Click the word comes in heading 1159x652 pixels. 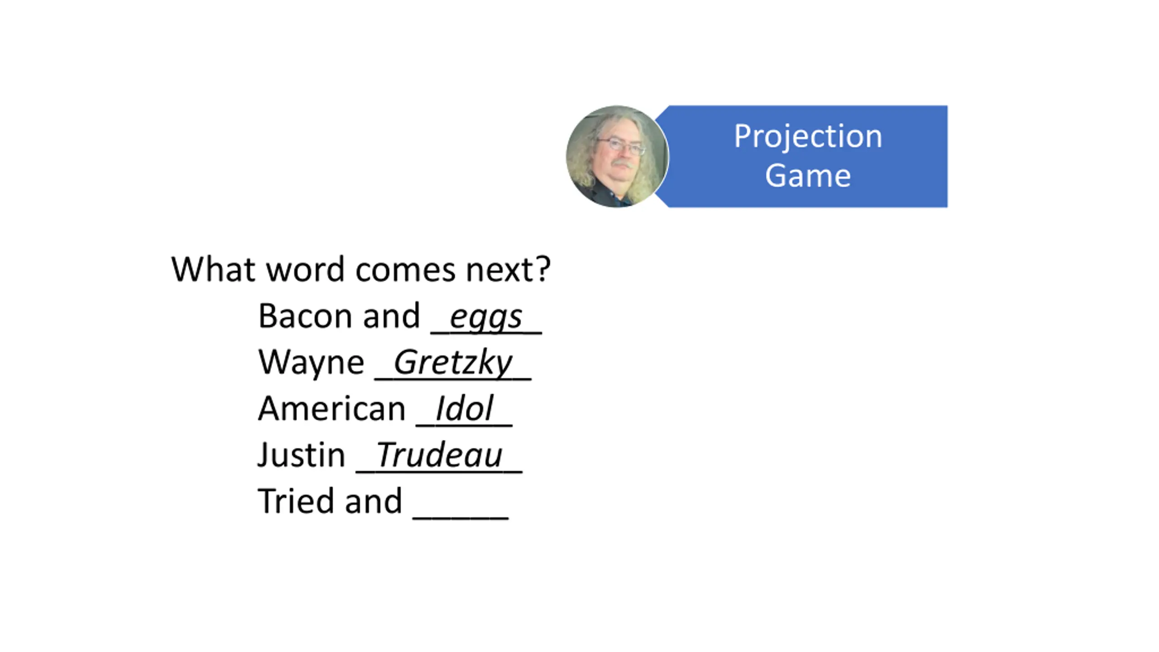pos(405,271)
